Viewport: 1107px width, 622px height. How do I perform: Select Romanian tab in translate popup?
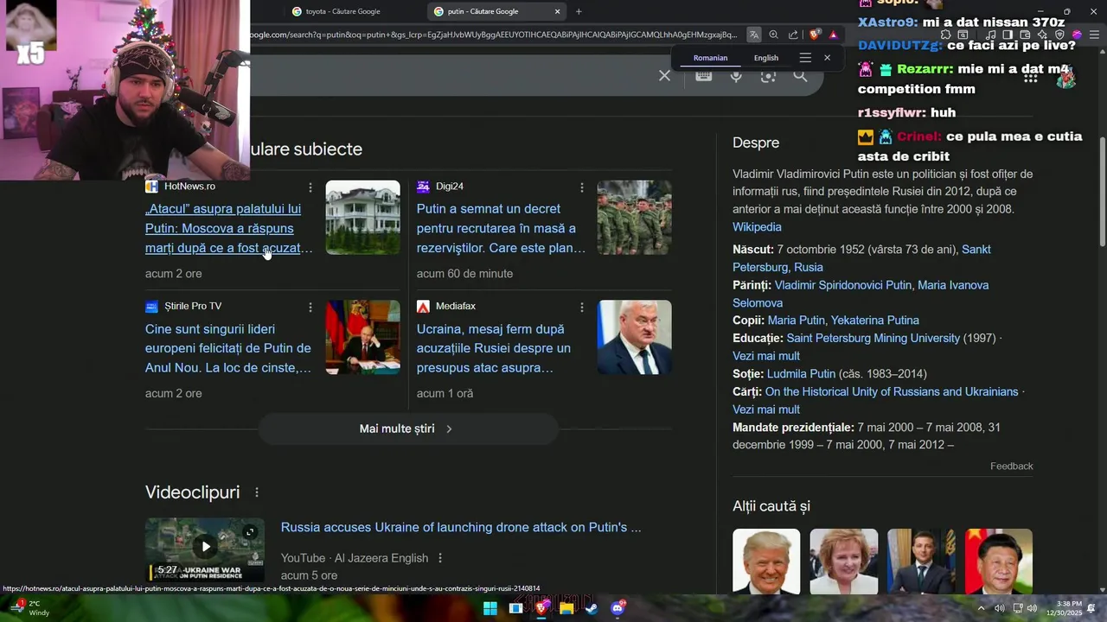710,58
